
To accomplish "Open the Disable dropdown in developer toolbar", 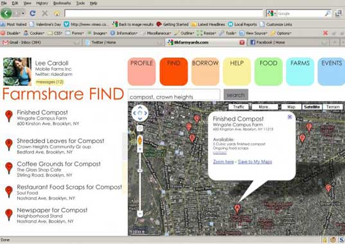I will [10, 33].
